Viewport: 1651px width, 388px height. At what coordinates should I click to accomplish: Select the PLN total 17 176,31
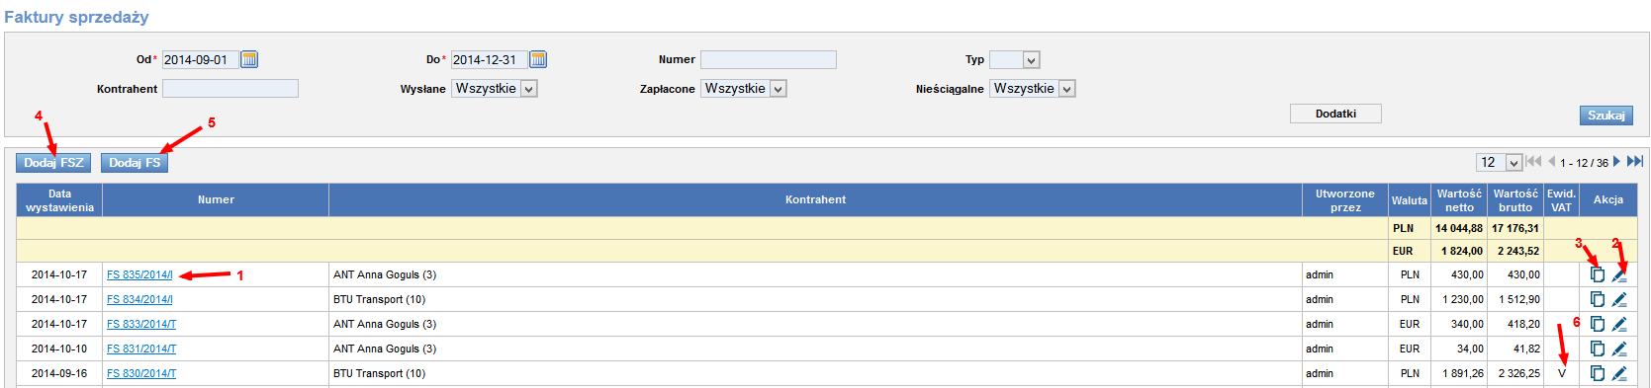(1515, 228)
